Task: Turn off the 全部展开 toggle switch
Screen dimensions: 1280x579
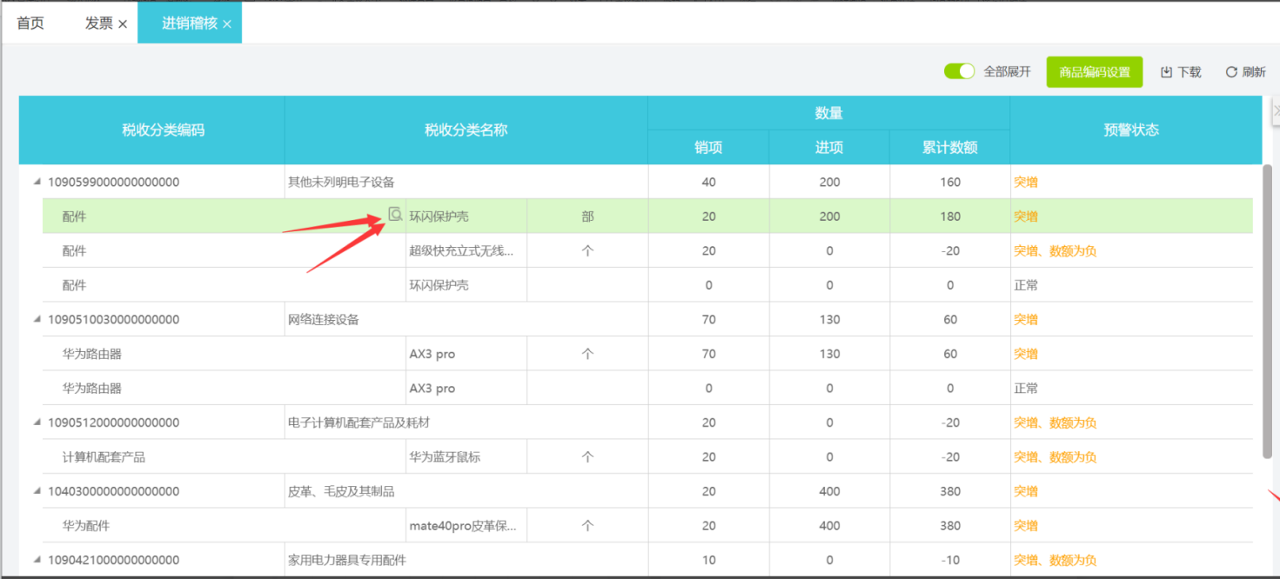Action: pyautogui.click(x=959, y=71)
